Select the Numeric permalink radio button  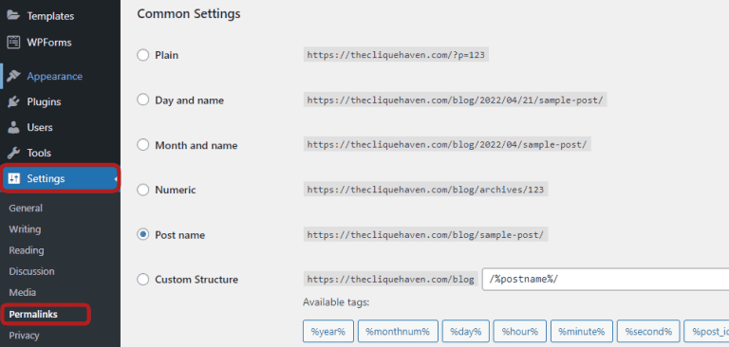coord(142,190)
